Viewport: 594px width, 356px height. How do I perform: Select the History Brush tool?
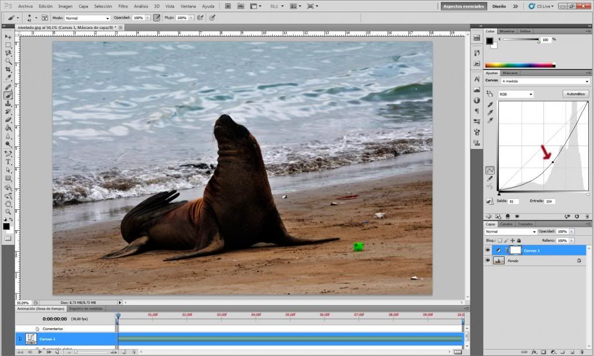coord(8,112)
